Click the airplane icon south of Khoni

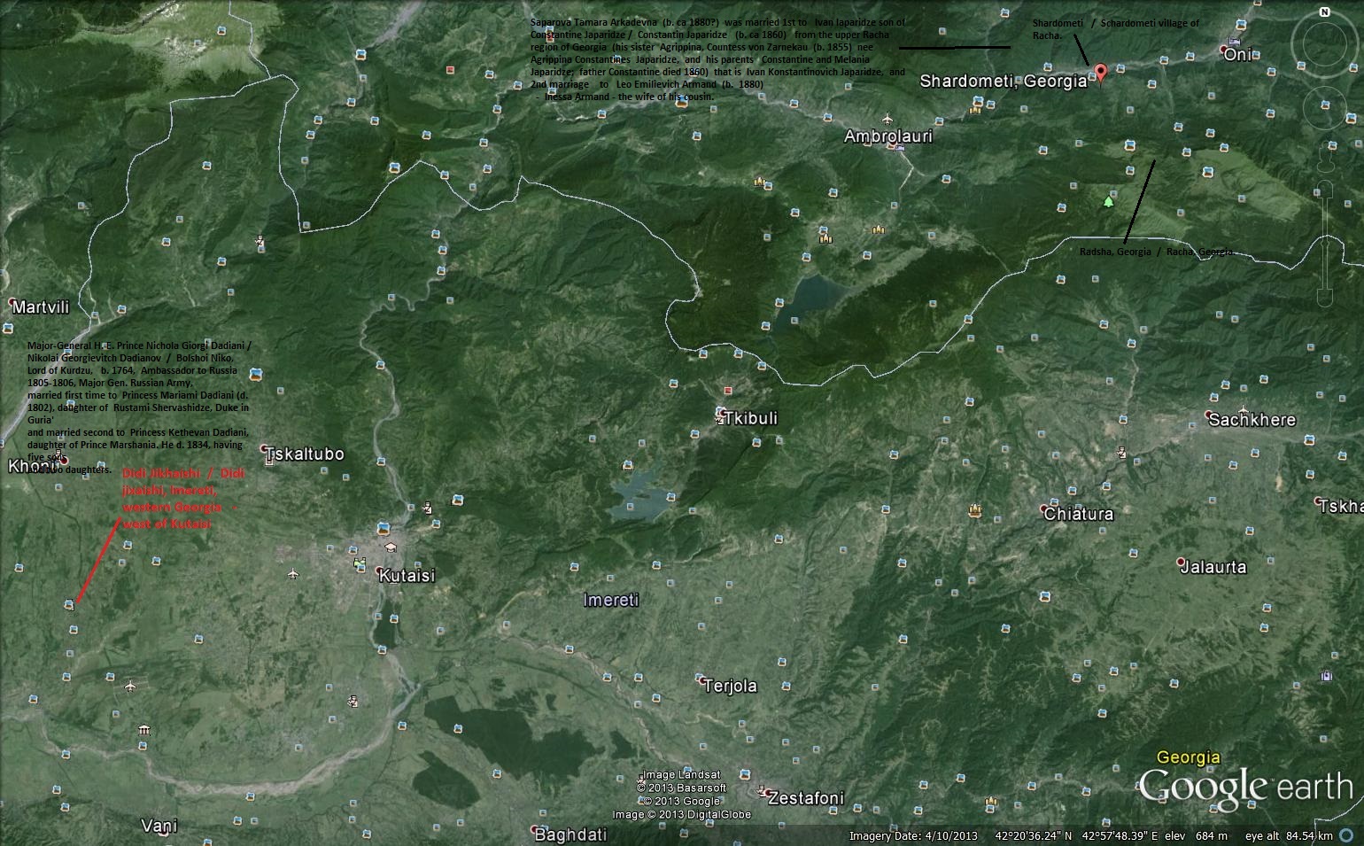[x=130, y=686]
